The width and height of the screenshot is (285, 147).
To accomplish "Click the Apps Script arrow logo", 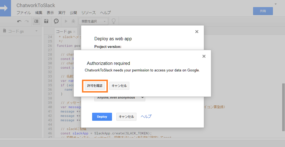I will [x=5, y=8].
